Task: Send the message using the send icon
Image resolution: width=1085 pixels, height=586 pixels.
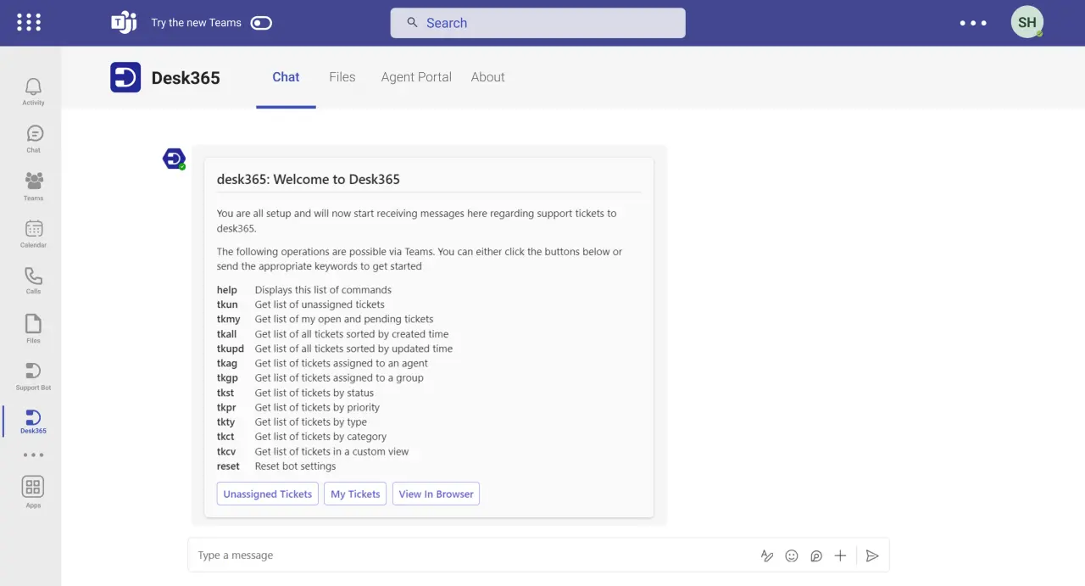Action: (872, 555)
